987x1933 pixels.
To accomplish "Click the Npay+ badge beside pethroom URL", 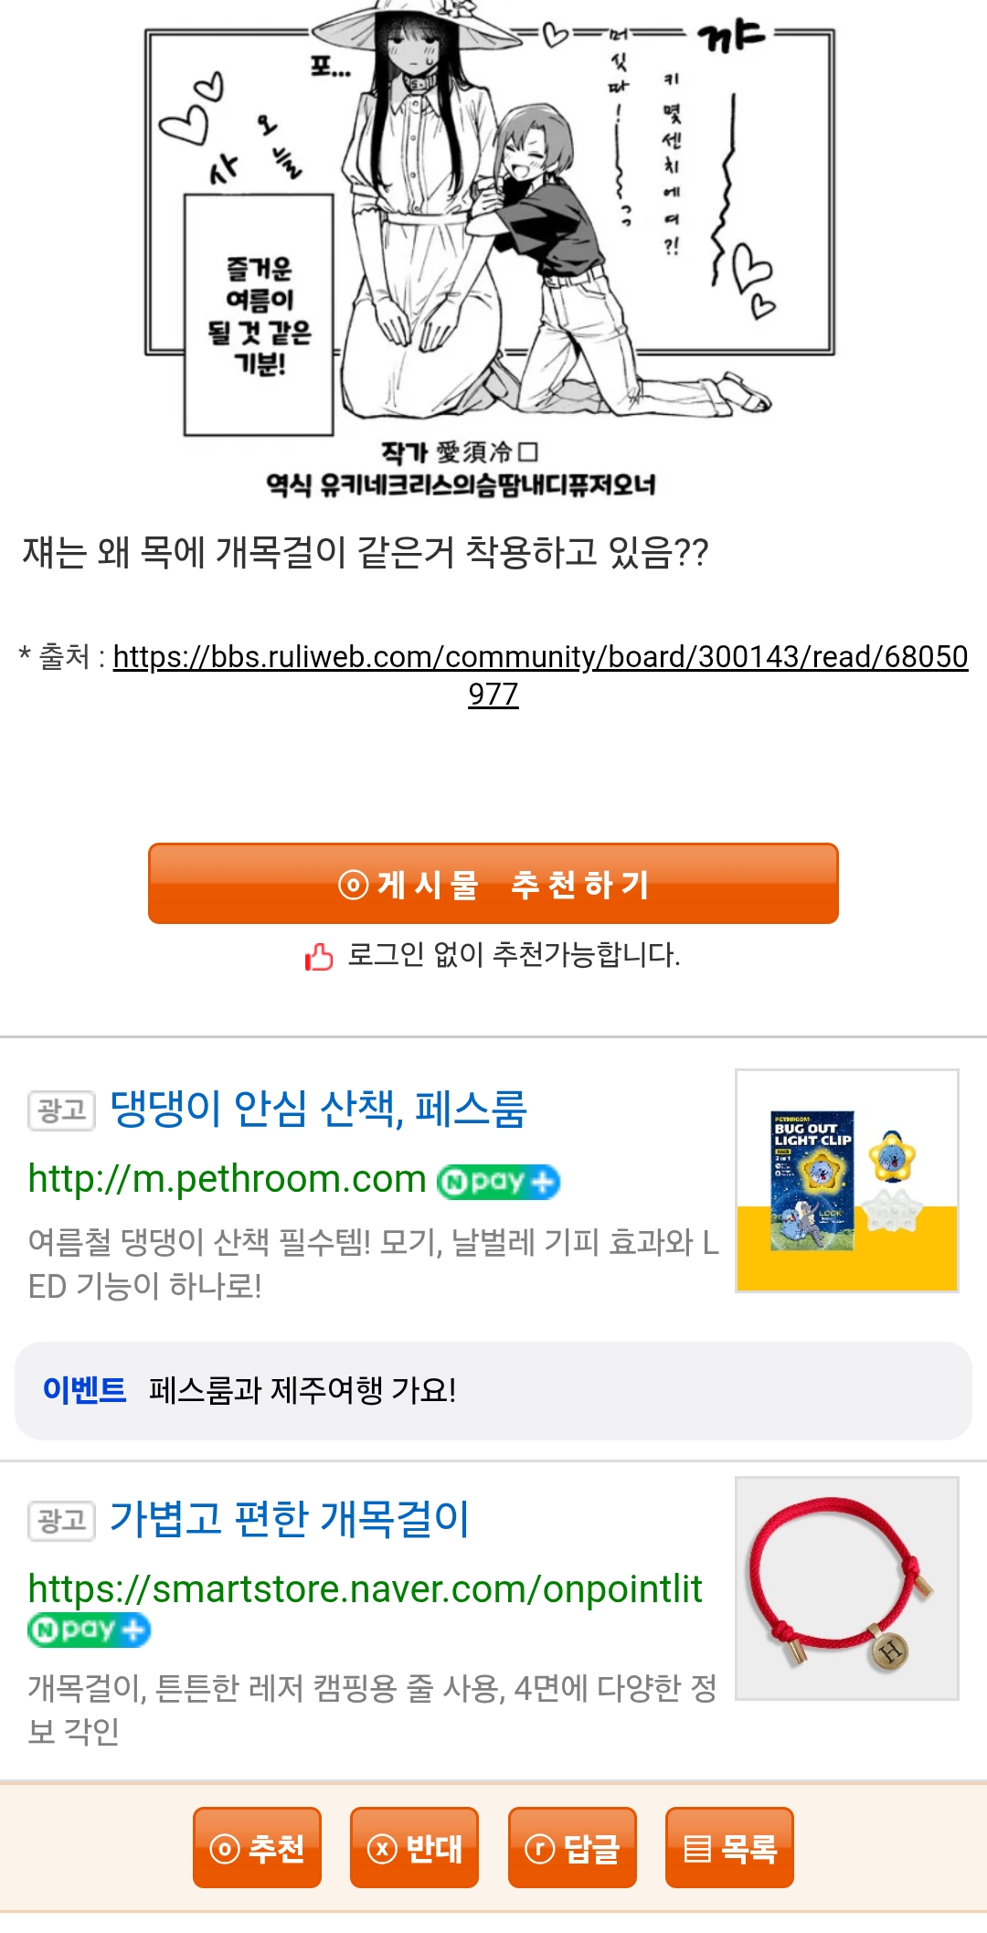I will coord(499,1181).
